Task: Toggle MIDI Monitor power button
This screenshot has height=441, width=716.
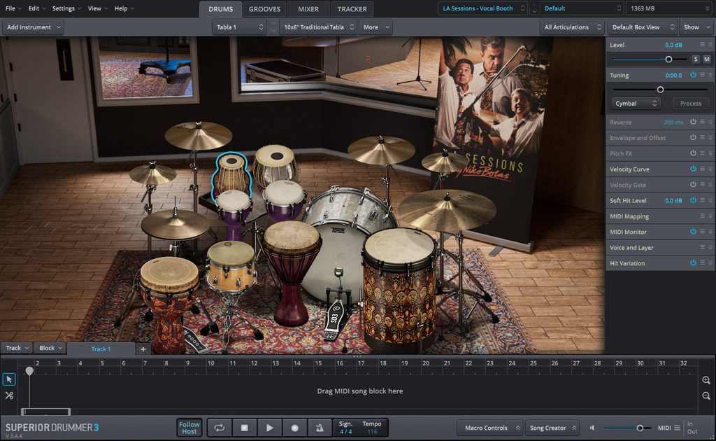Action: pos(693,232)
